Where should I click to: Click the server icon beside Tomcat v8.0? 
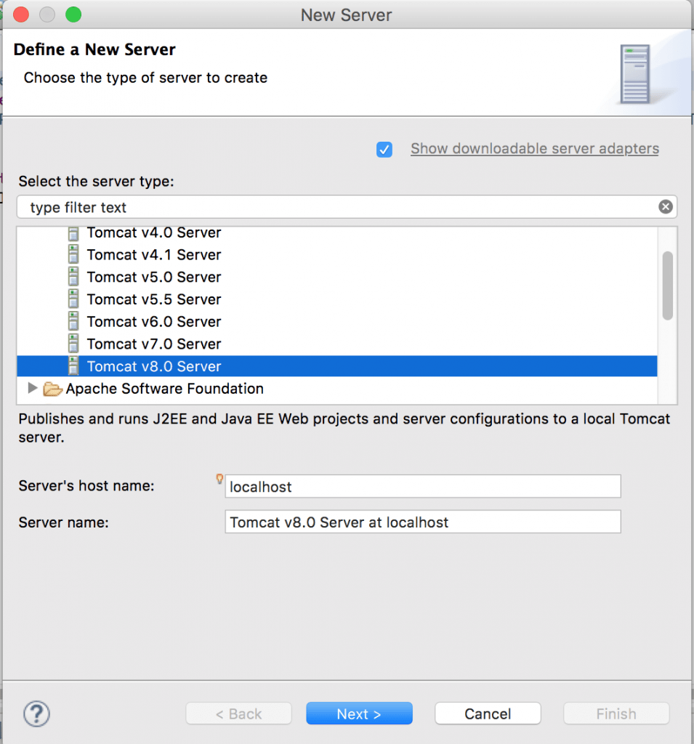click(73, 366)
